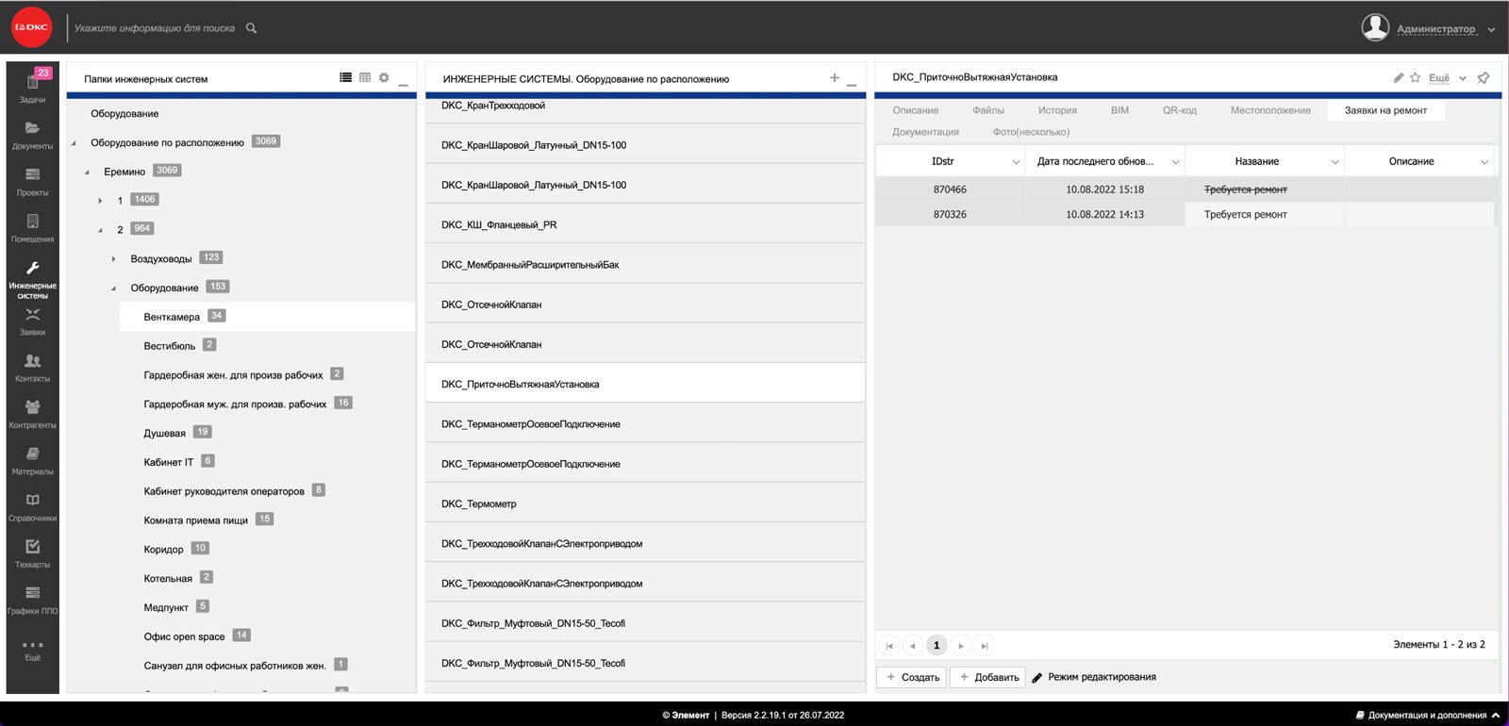1509x726 pixels.
Task: Open the Техкарты sidebar section
Action: [32, 553]
